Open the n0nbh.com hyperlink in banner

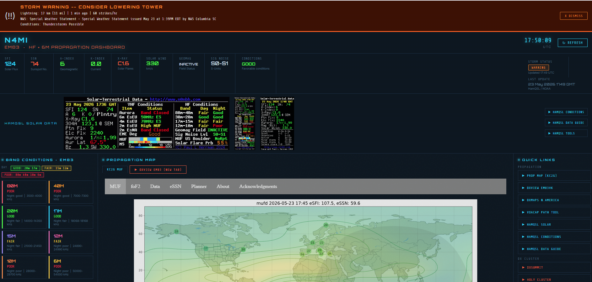tap(175, 99)
